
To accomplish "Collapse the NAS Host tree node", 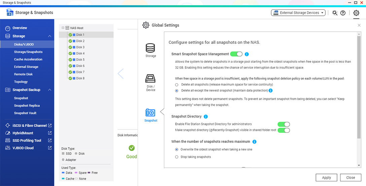I will click(x=63, y=28).
